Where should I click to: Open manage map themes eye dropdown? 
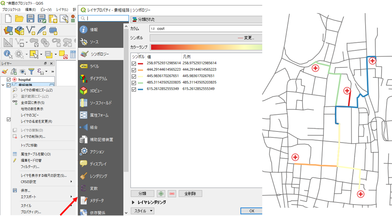coord(23,71)
